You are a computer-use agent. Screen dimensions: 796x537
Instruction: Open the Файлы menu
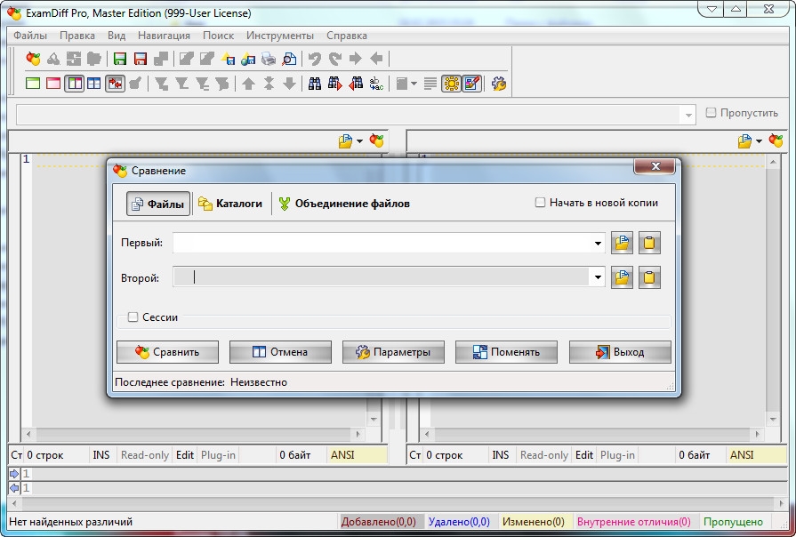30,36
